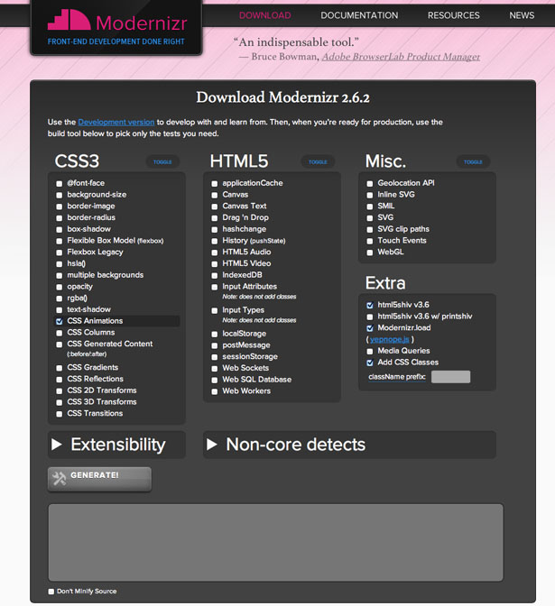
Task: Uncheck the html5shiv v3.6 checkbox
Action: [370, 306]
